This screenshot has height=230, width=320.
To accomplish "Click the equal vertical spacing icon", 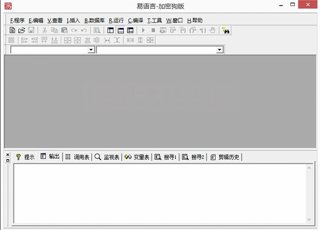I will click(117, 40).
